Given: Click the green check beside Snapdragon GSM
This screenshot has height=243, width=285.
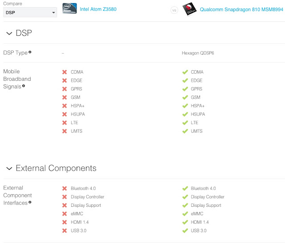Looking at the screenshot, I should pyautogui.click(x=185, y=97).
